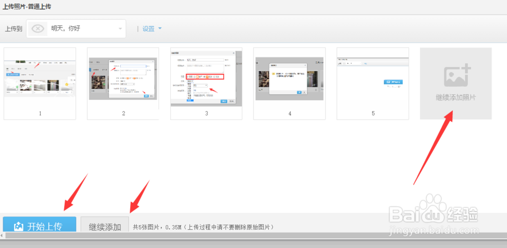Click the album cover eye icon
The width and height of the screenshot is (507, 248).
click(38, 29)
